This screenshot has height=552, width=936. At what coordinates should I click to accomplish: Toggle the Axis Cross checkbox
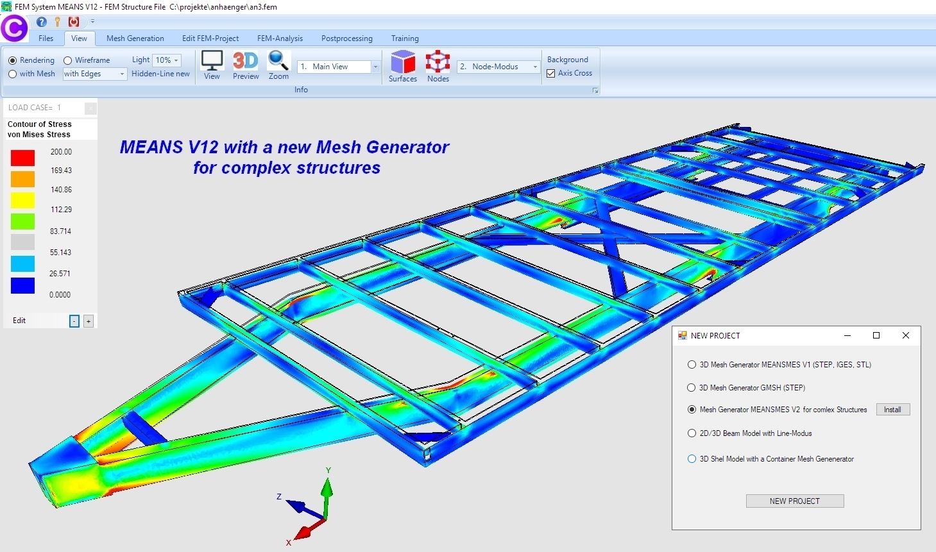click(x=550, y=73)
